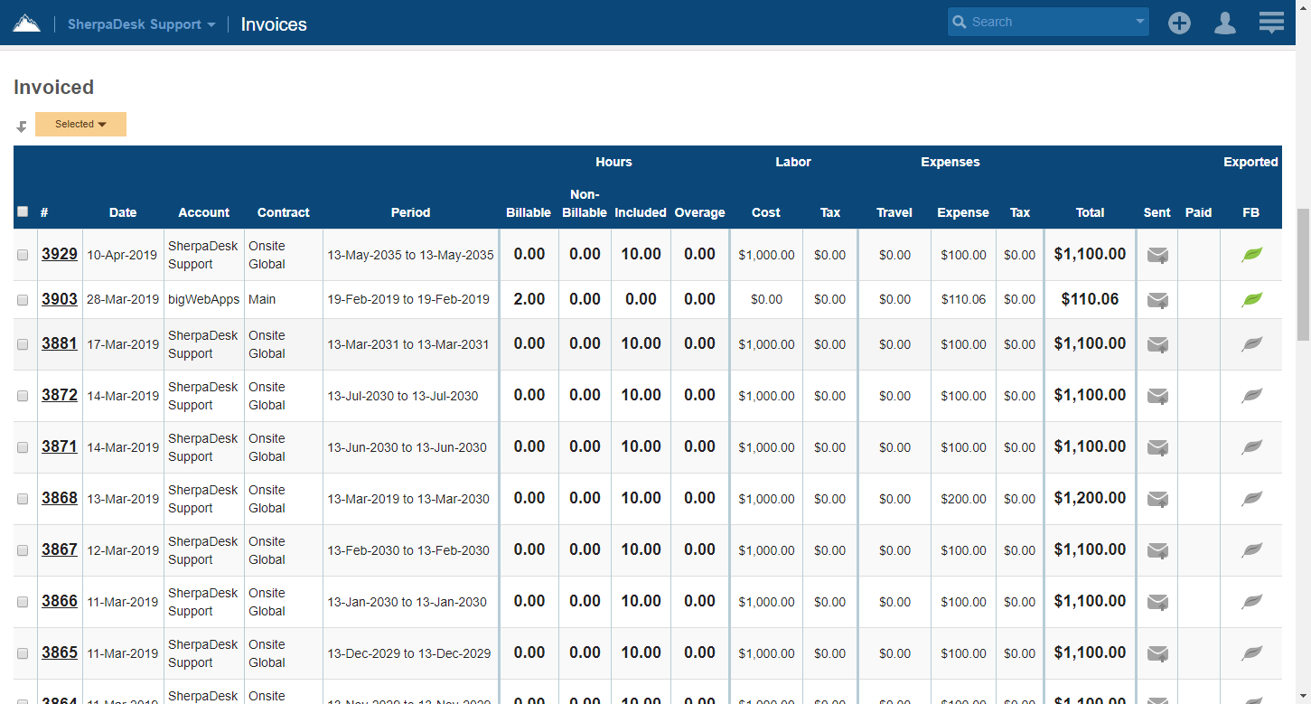
Task: Open invoice 3872
Action: (x=60, y=395)
